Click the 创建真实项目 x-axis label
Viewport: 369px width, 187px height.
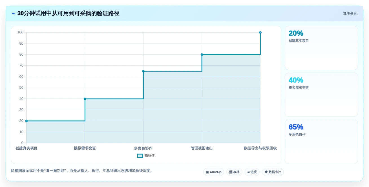point(26,148)
